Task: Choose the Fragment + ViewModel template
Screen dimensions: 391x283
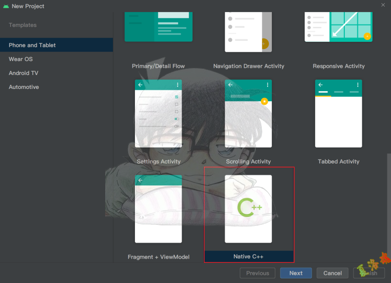Action: pos(158,209)
